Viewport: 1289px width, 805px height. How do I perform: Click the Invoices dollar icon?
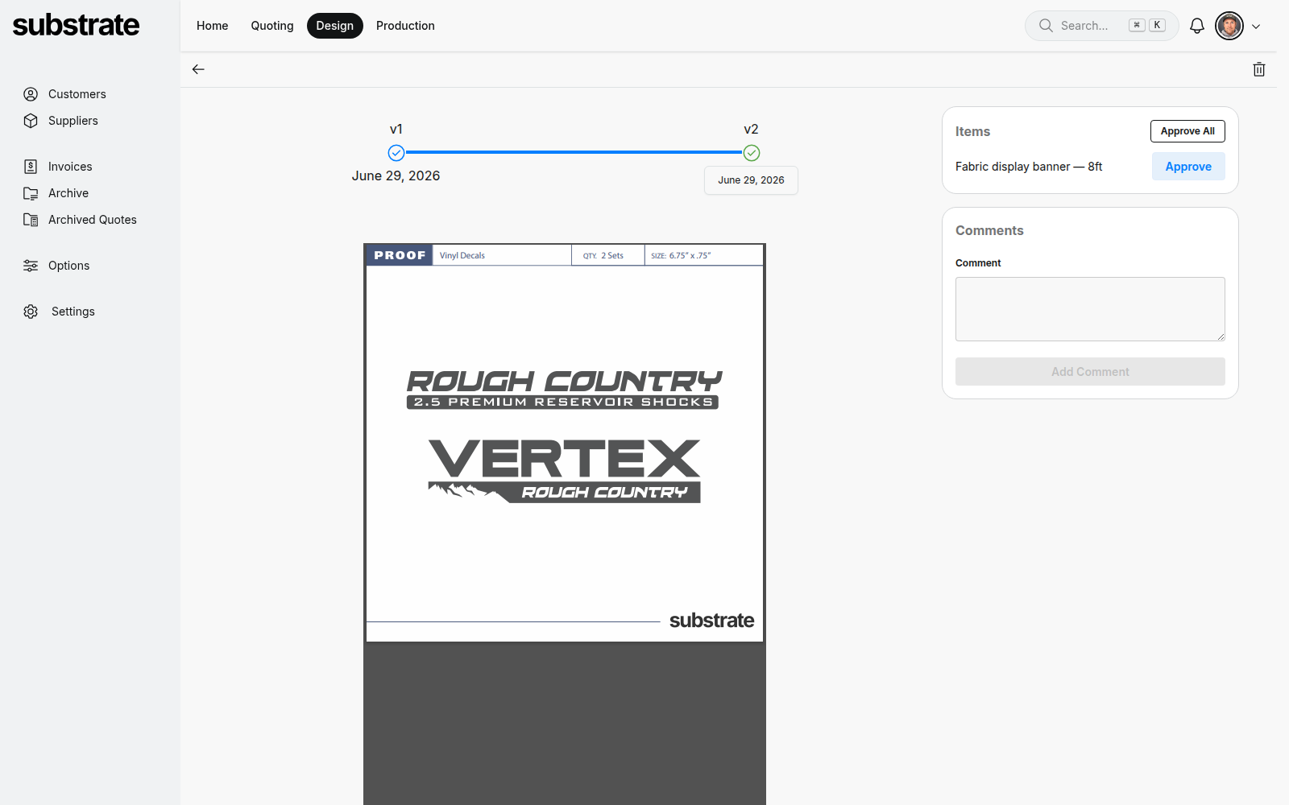31,167
